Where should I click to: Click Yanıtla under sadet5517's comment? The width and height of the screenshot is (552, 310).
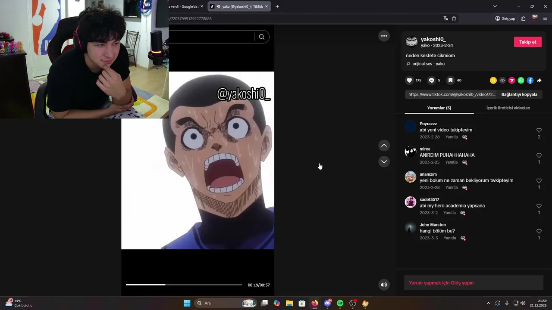(449, 213)
